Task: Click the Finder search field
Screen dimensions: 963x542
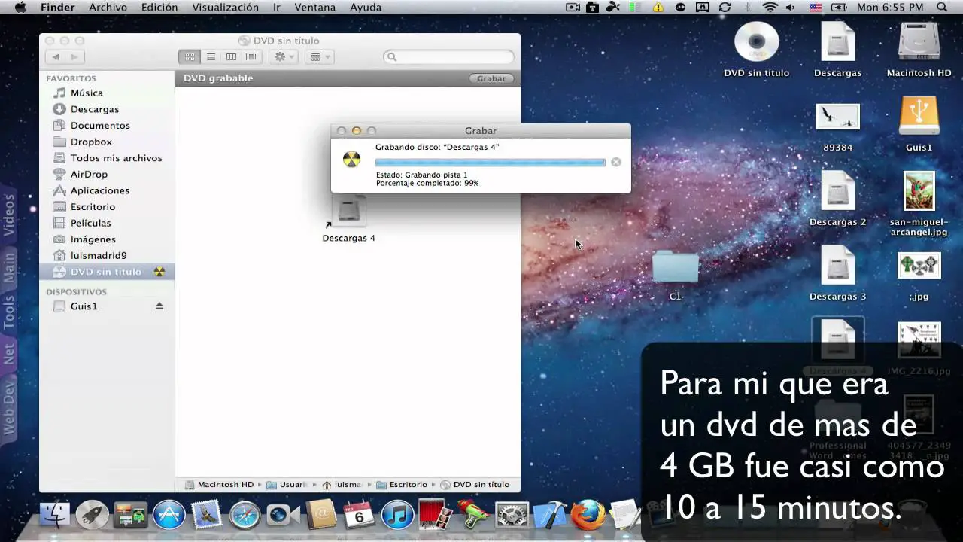Action: coord(448,57)
